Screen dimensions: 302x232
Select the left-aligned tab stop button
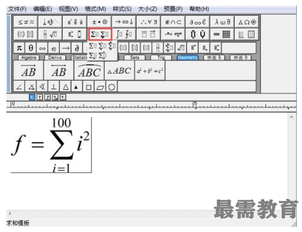(x=32, y=97)
